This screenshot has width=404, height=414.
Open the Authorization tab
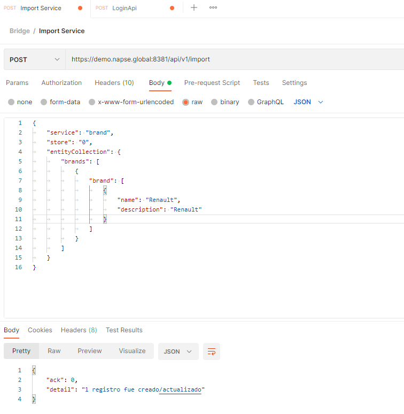(x=61, y=83)
